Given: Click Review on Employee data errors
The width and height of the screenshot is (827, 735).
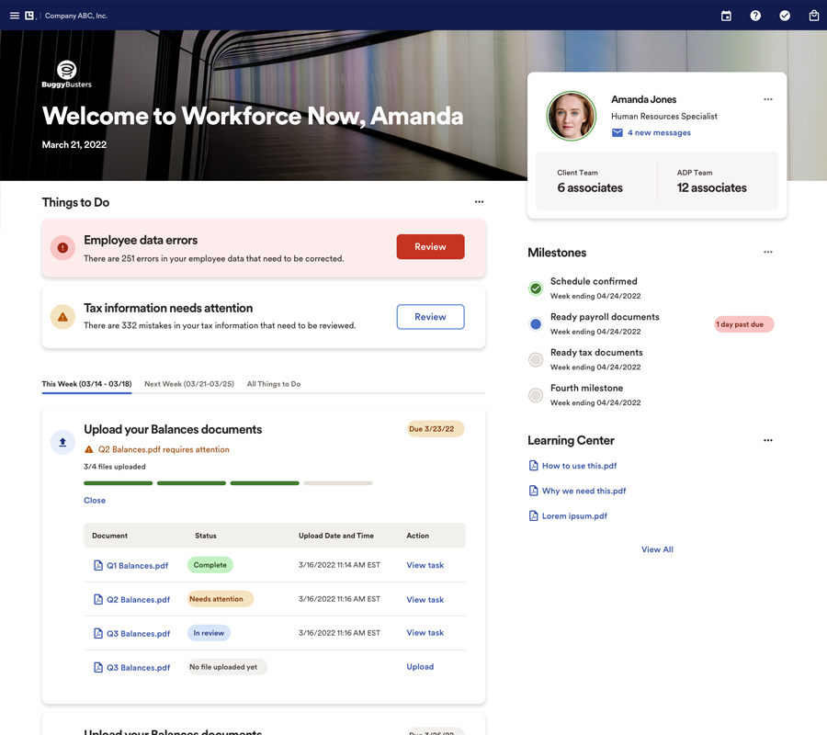Looking at the screenshot, I should coord(430,246).
